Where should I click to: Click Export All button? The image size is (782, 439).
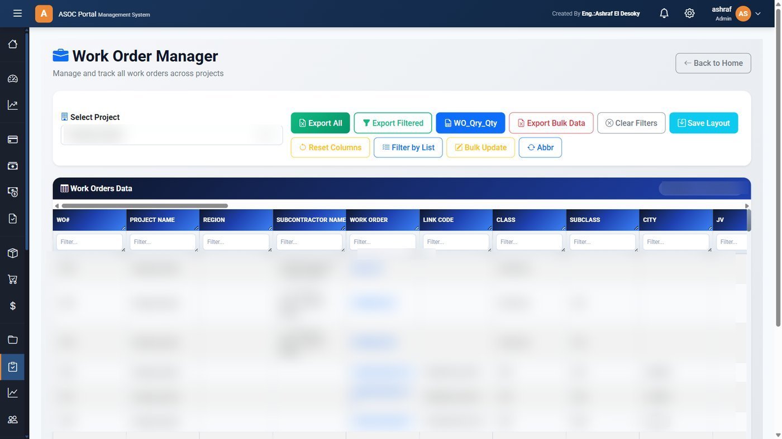pyautogui.click(x=320, y=123)
